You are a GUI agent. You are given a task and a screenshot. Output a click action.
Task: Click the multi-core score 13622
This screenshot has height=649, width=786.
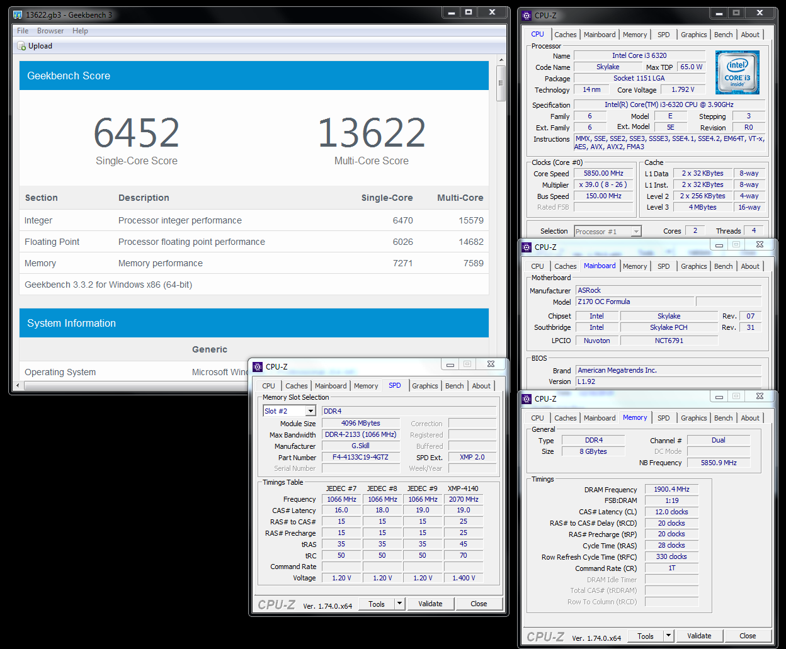(372, 132)
